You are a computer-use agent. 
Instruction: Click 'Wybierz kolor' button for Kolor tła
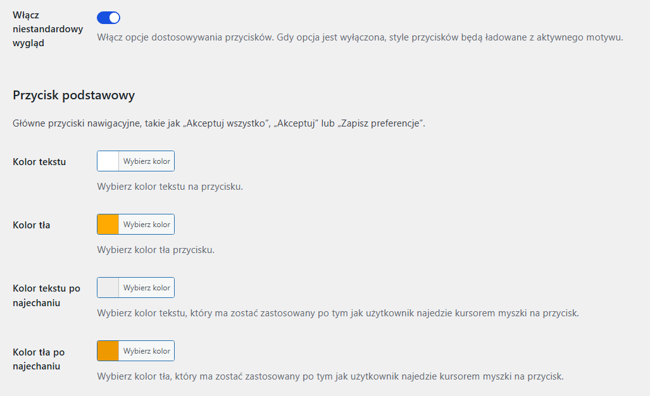[146, 224]
